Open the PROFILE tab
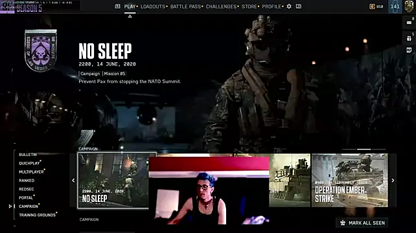 point(272,6)
